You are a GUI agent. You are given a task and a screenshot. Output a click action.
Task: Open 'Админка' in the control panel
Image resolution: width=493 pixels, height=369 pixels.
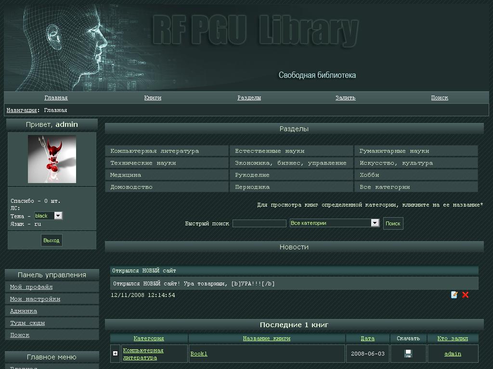[x=24, y=311]
